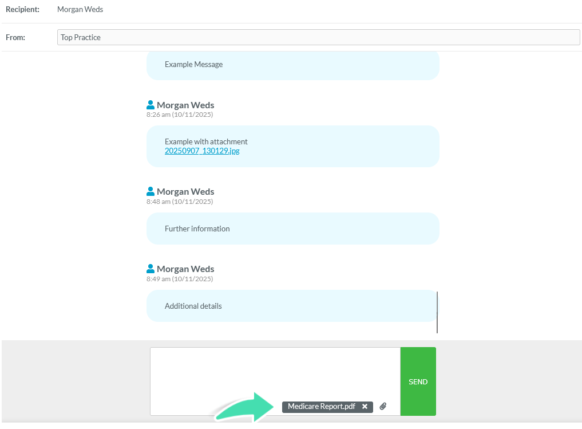The height and width of the screenshot is (429, 582).
Task: Click the 8:26 am (10/11/2025) timestamp
Action: click(180, 115)
